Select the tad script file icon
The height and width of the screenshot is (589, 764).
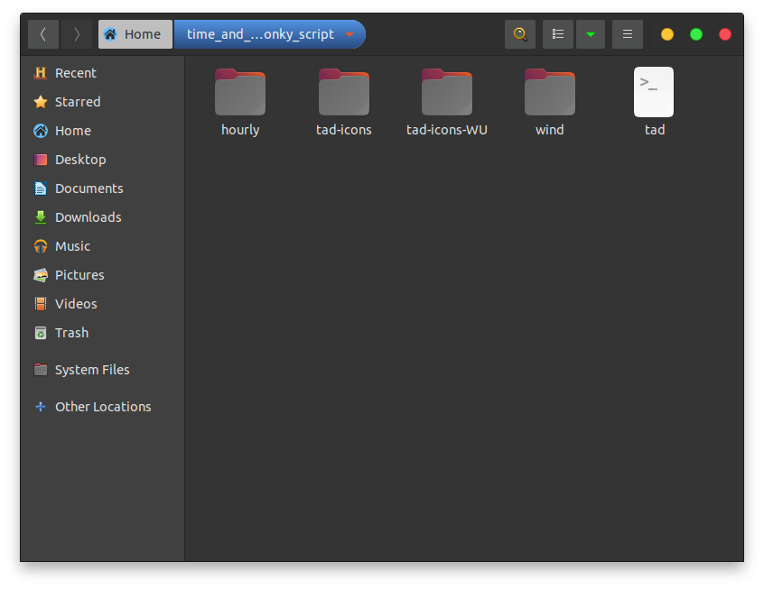click(x=654, y=92)
